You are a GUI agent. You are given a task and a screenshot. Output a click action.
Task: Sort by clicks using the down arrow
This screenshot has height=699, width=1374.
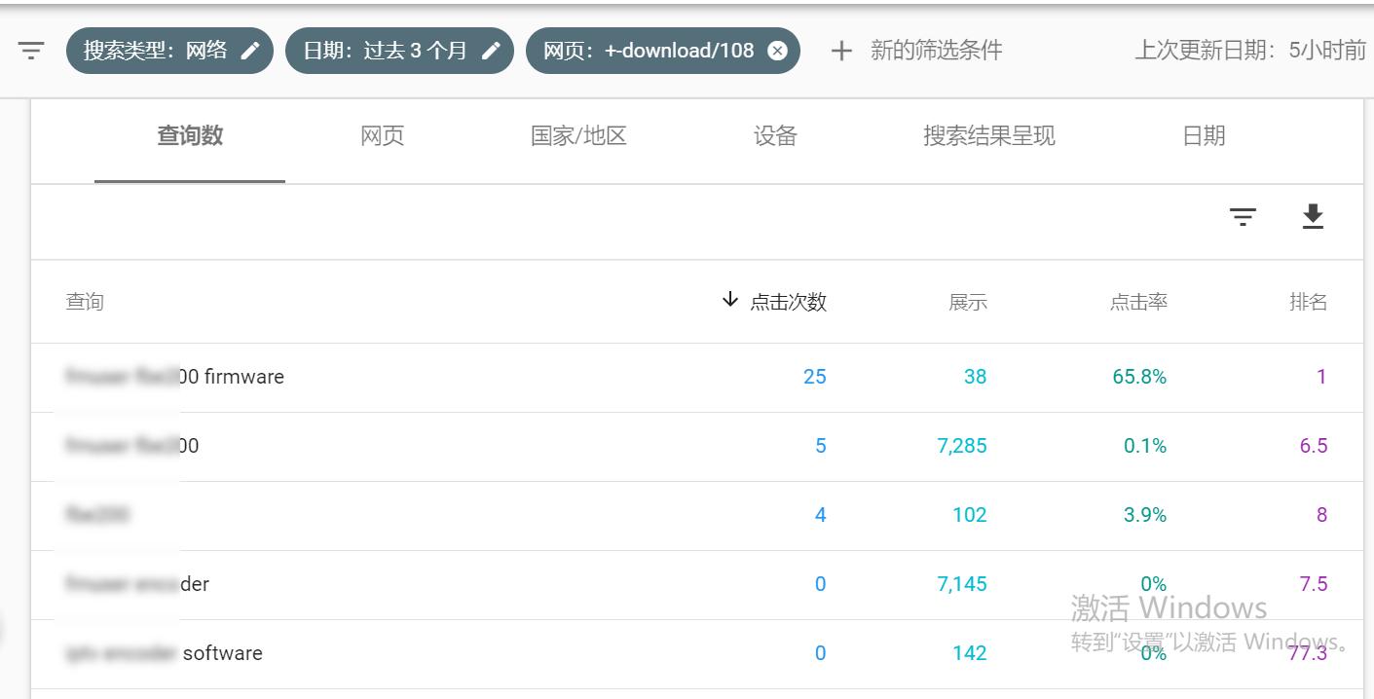730,301
